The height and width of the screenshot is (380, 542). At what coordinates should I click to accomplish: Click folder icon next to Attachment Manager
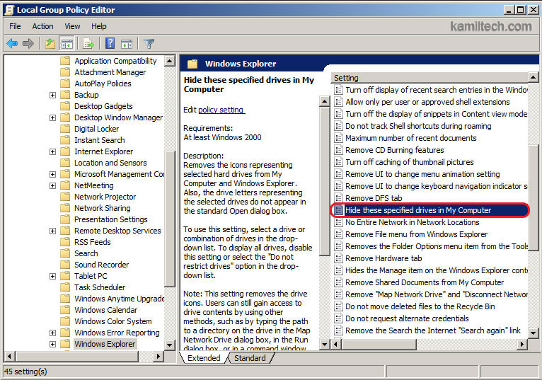[x=65, y=72]
